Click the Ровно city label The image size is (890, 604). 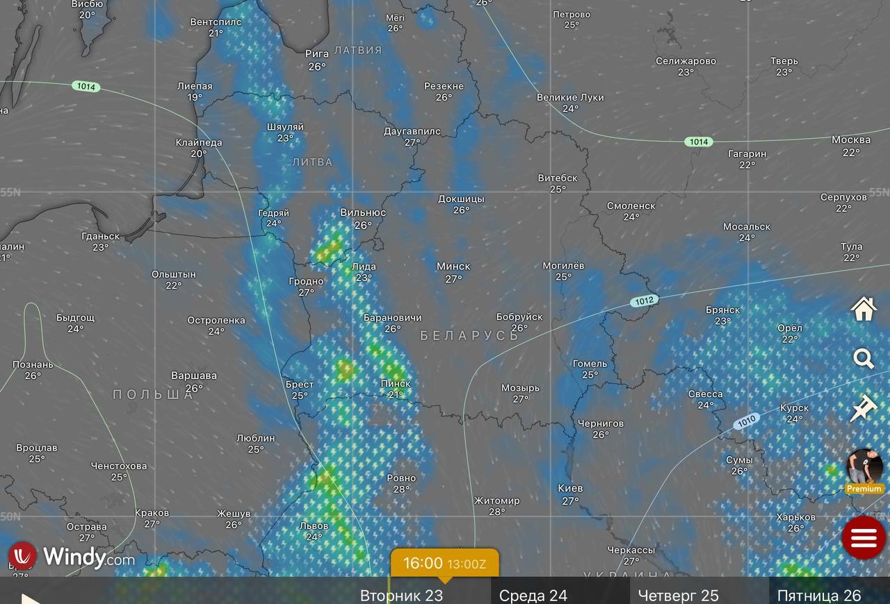click(x=401, y=478)
